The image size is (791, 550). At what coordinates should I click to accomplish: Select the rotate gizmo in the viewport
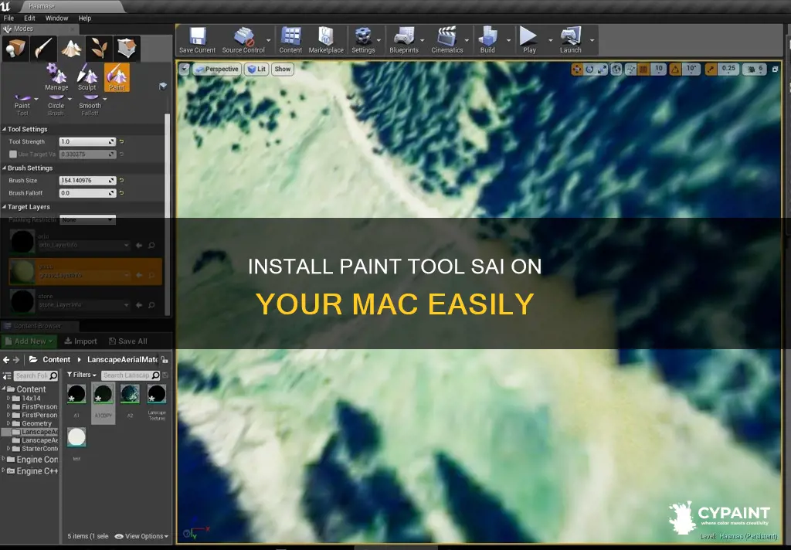click(x=589, y=70)
